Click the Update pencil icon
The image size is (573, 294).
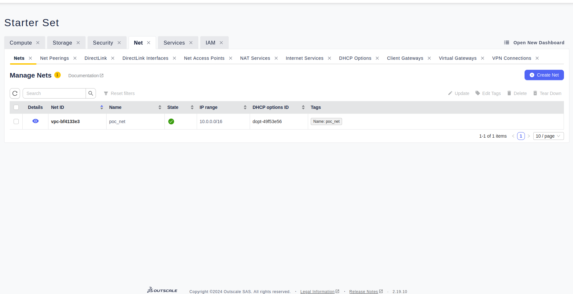coord(450,93)
